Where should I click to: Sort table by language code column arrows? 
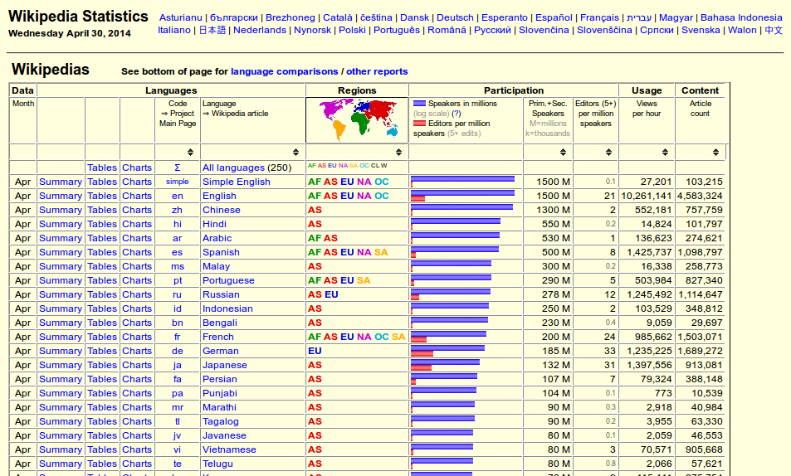click(190, 153)
